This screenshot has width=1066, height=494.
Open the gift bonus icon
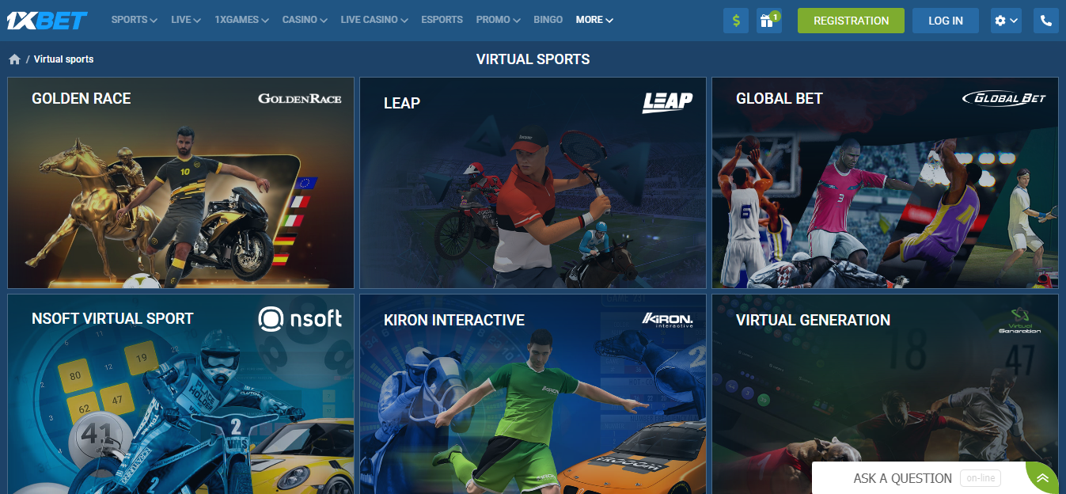coord(768,21)
